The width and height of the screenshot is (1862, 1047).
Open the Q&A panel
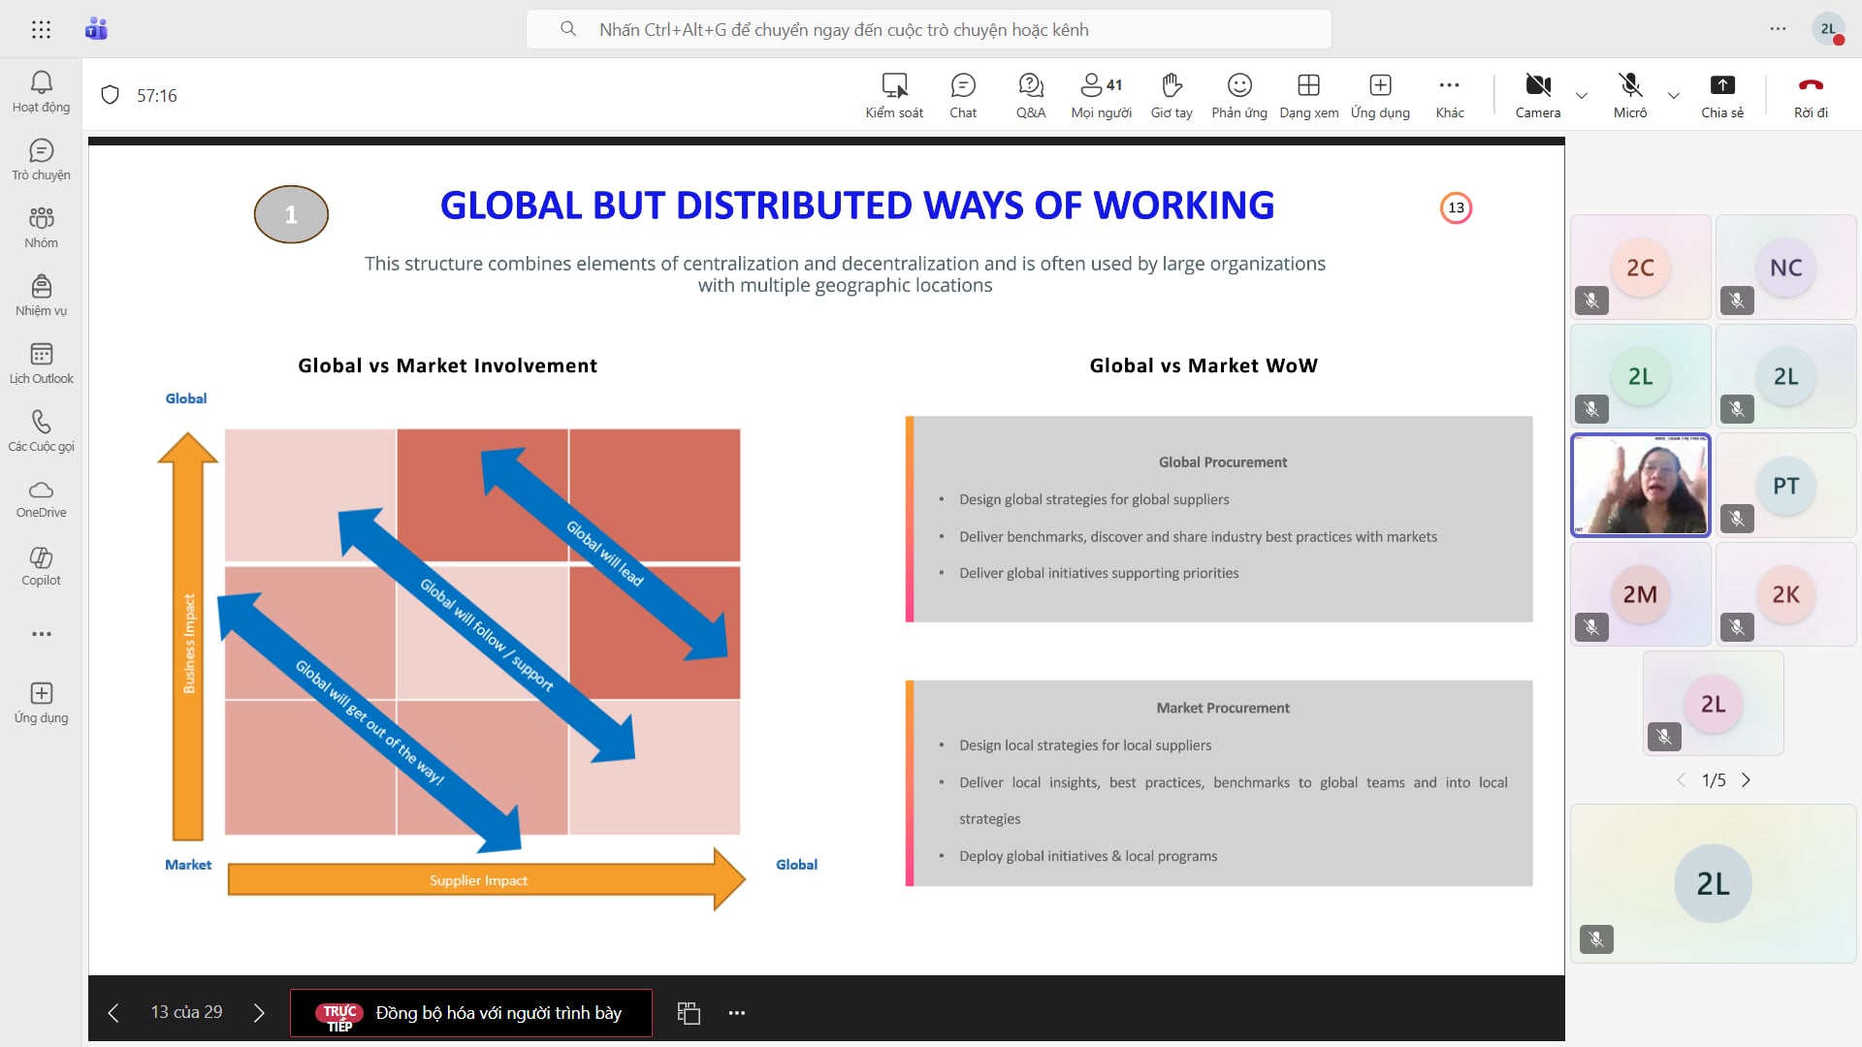[1030, 95]
